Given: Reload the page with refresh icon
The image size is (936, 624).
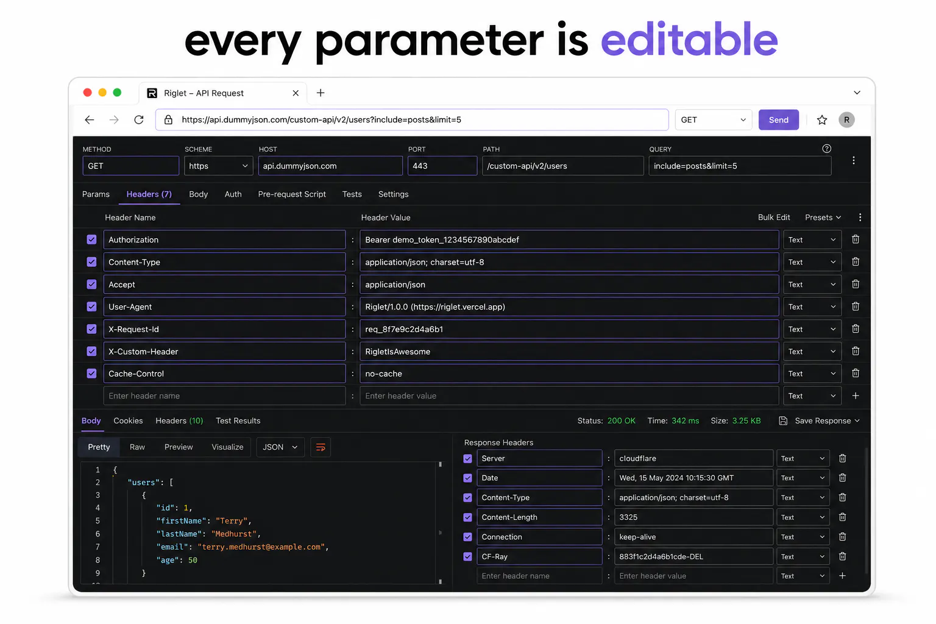Looking at the screenshot, I should (139, 120).
